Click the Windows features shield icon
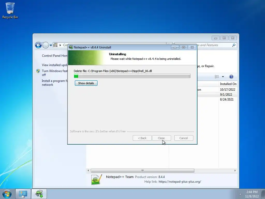265x199 pixels. click(38, 71)
